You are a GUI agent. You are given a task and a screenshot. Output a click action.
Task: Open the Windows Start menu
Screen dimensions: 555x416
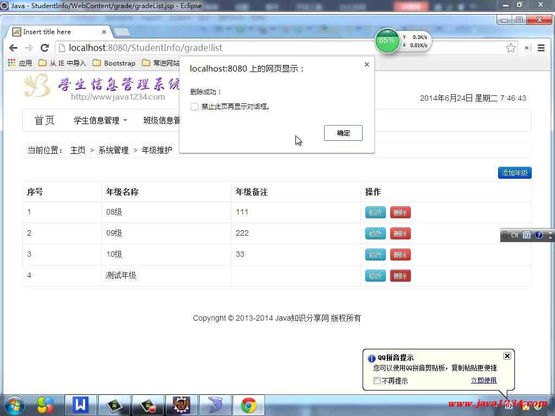[x=14, y=405]
